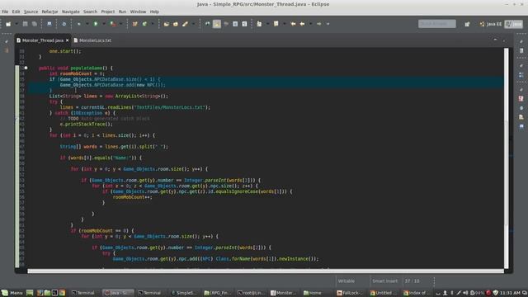Open the Run menu
Viewport: 528px width, 297px height.
[122, 12]
